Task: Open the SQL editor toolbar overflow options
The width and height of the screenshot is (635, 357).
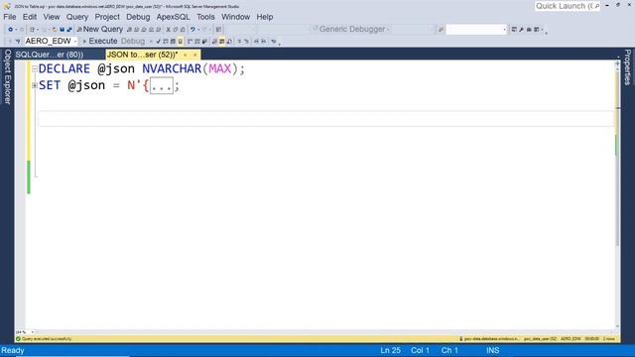Action: [x=280, y=43]
